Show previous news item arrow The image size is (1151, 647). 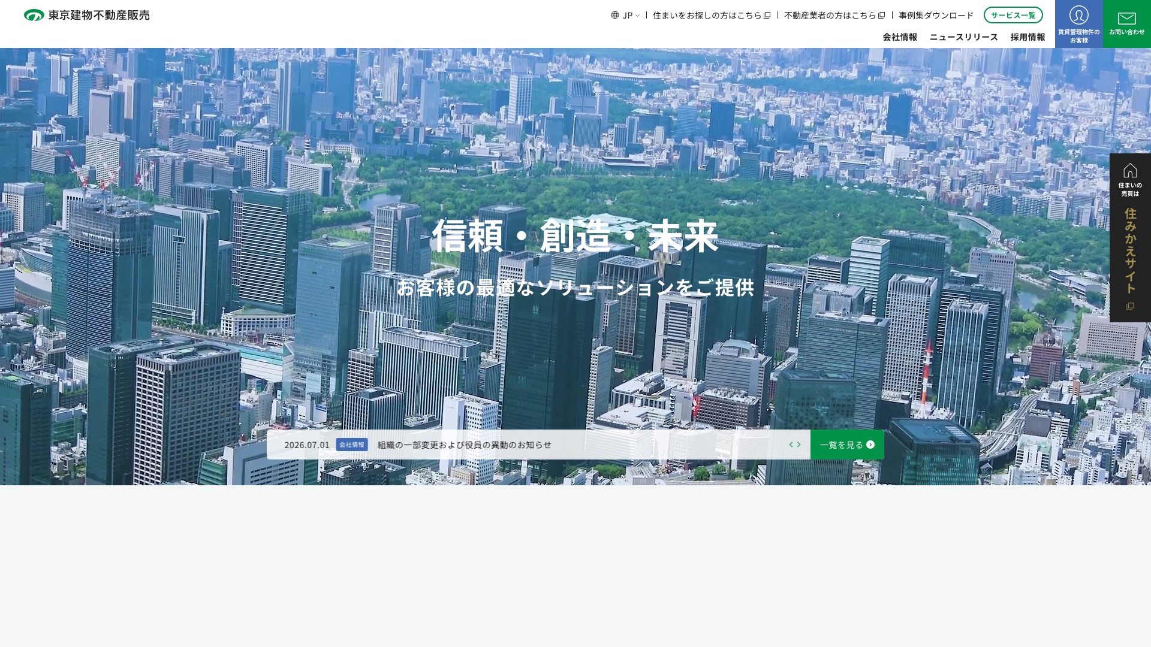coord(791,445)
